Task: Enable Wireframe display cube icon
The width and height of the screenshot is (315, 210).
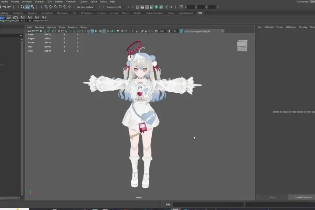Action: pos(88,31)
